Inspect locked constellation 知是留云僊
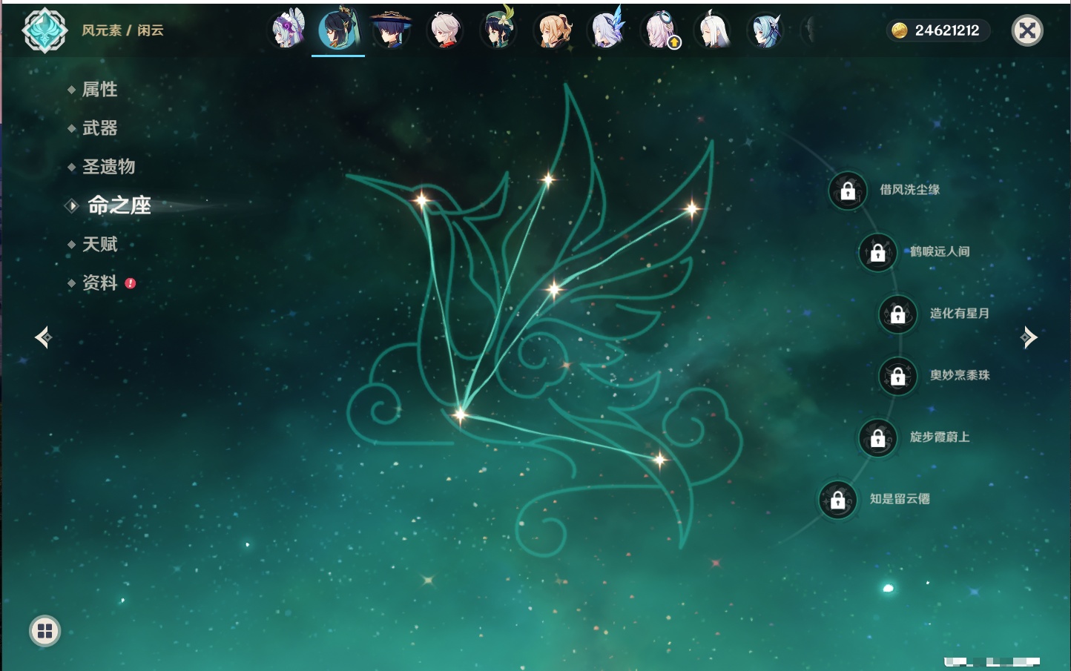 837,500
